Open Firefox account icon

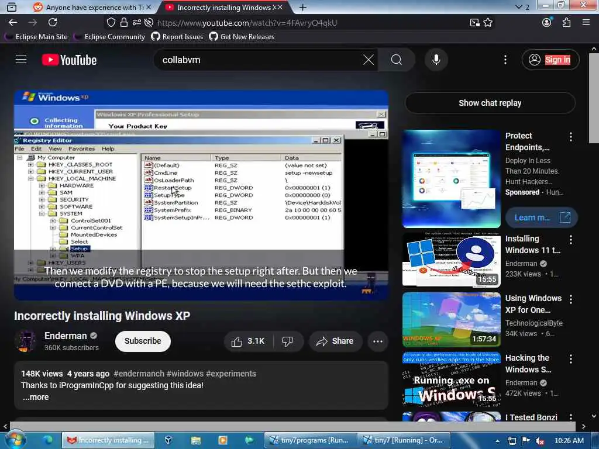coord(547,23)
